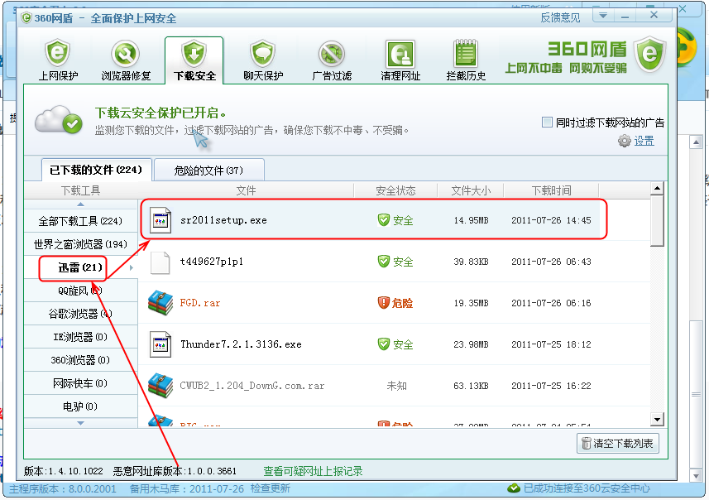The width and height of the screenshot is (709, 500).
Task: Select 网际快车 (0) in the sidebar
Action: [80, 383]
